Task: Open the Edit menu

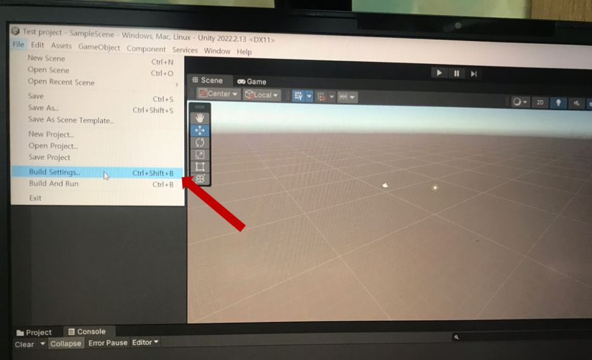Action: click(37, 45)
